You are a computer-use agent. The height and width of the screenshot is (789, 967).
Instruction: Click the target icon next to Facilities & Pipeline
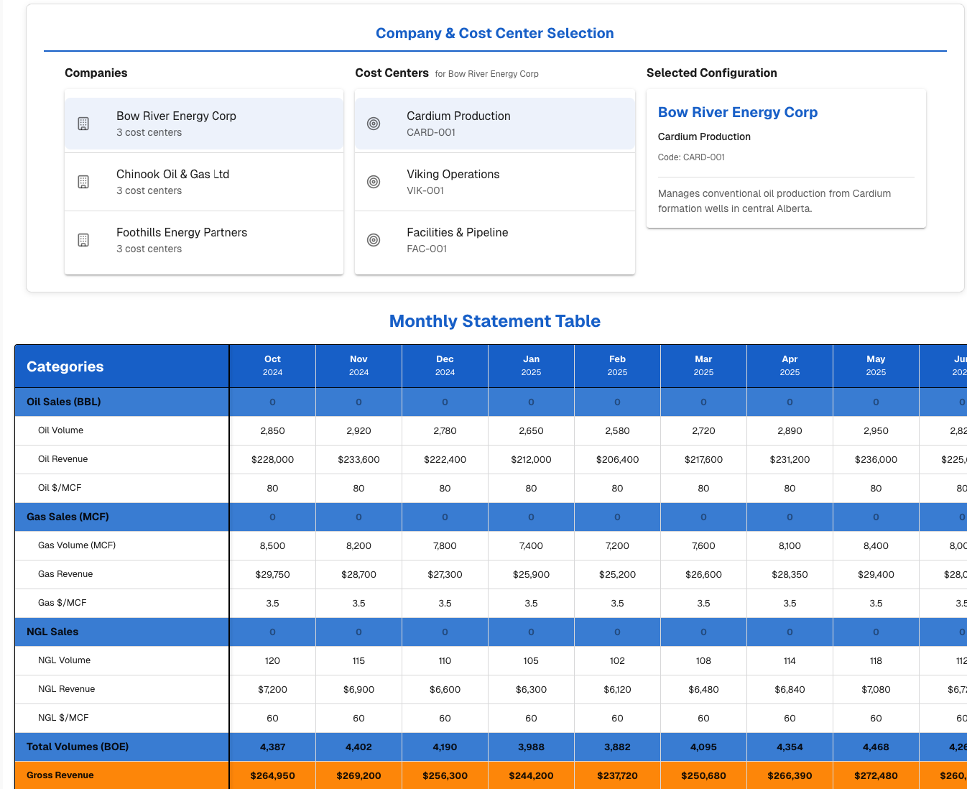(x=374, y=239)
